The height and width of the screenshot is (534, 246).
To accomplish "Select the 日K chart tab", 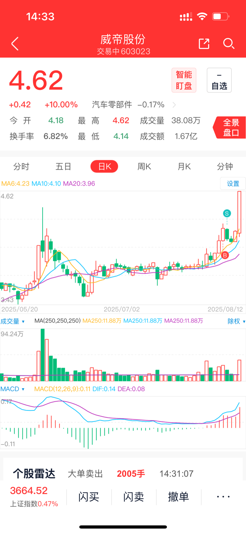I will tap(104, 166).
